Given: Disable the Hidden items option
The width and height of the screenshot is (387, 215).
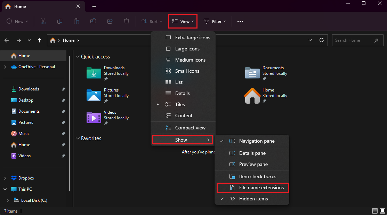Looking at the screenshot, I should click(x=254, y=199).
